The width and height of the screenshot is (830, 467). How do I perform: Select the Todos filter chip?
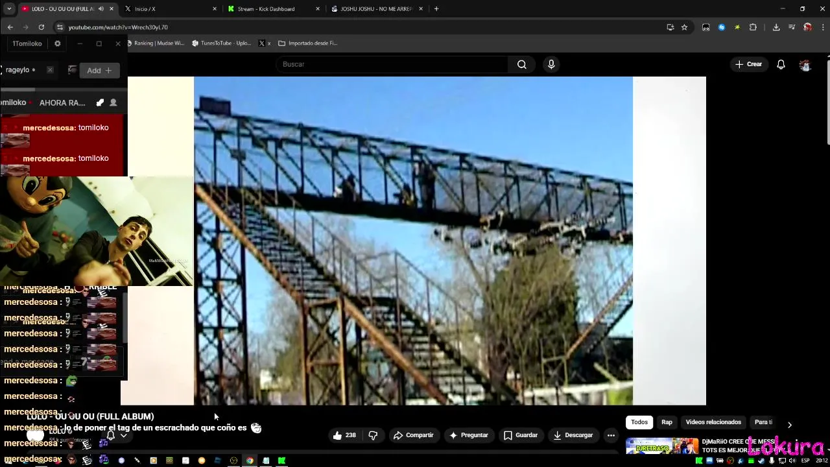pos(639,422)
